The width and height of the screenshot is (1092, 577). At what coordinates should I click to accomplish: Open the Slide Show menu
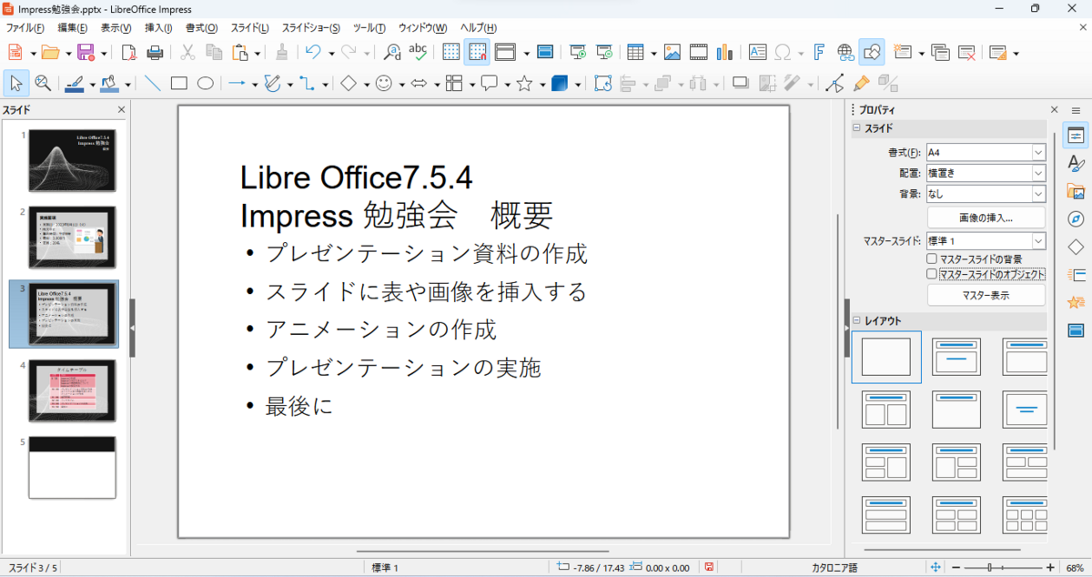pyautogui.click(x=311, y=28)
